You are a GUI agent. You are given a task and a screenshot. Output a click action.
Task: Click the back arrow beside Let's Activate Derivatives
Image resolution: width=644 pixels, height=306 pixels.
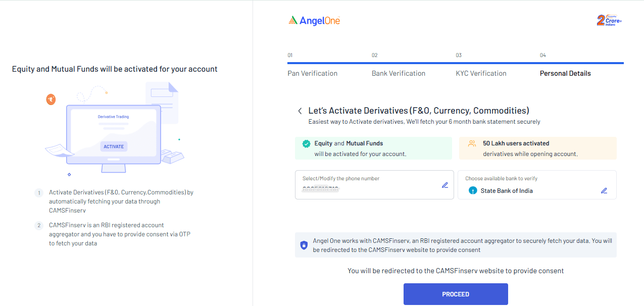300,111
